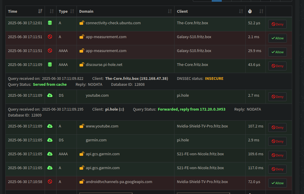Click the Nvidia-Shield-TV-Pro.fritz.box client on the www.youtube.com row
The width and height of the screenshot is (304, 194).
tap(202, 126)
